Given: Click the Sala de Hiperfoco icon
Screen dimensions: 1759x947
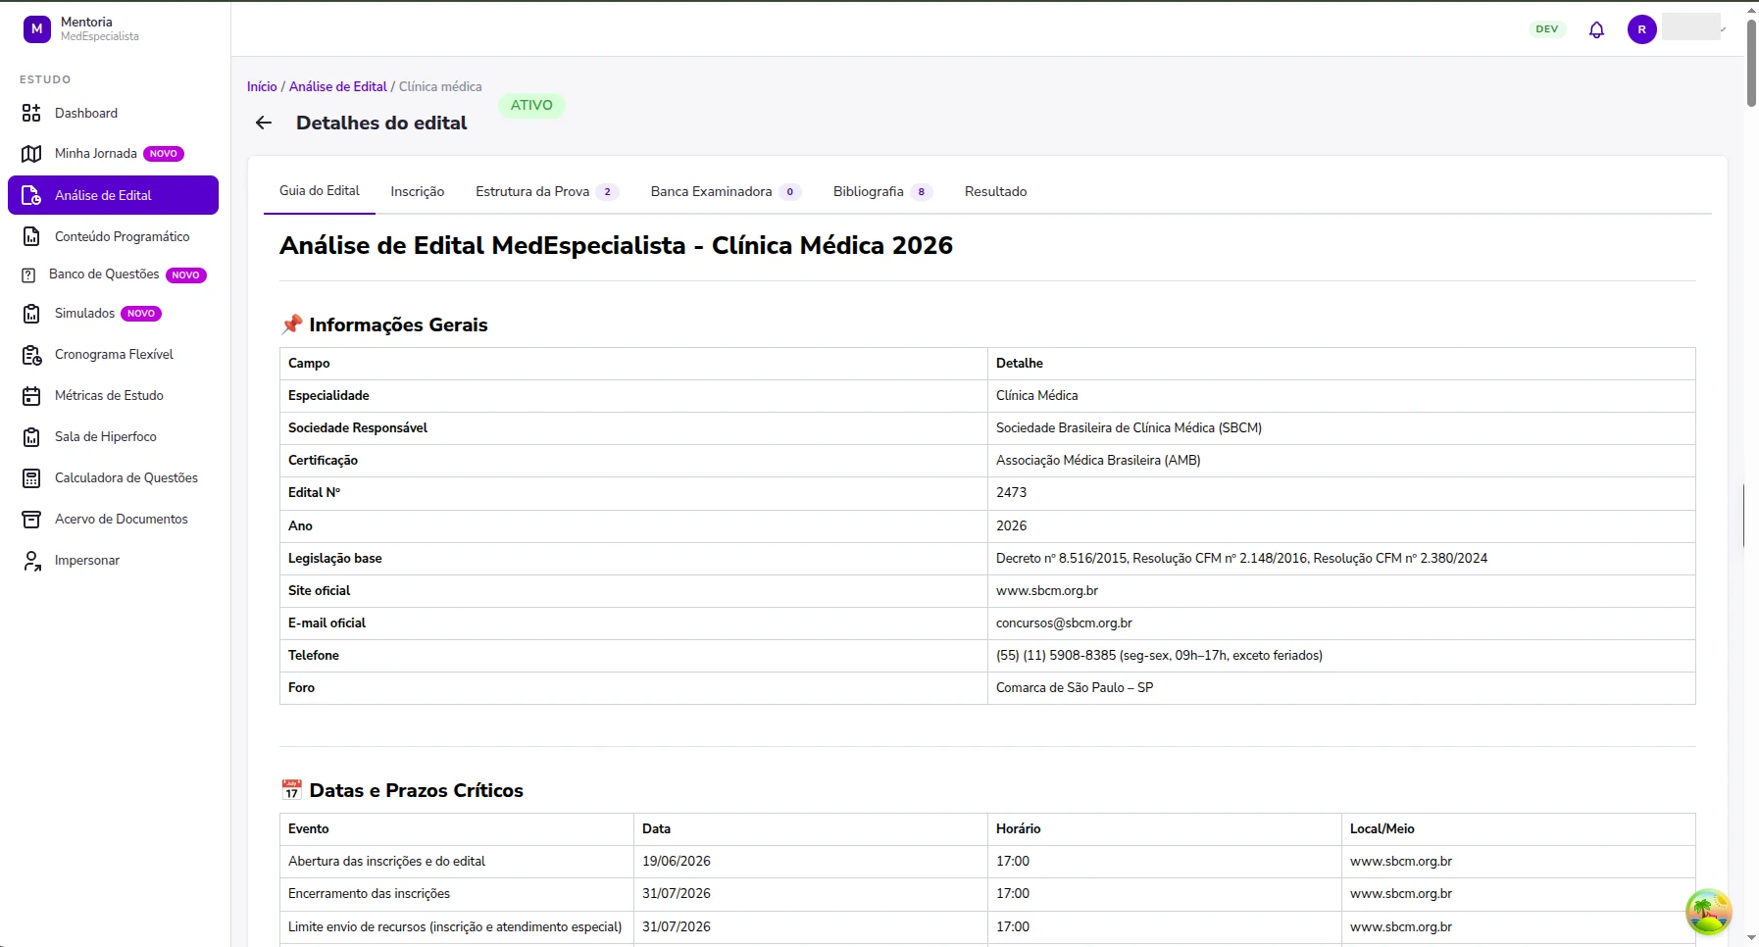Looking at the screenshot, I should [31, 437].
